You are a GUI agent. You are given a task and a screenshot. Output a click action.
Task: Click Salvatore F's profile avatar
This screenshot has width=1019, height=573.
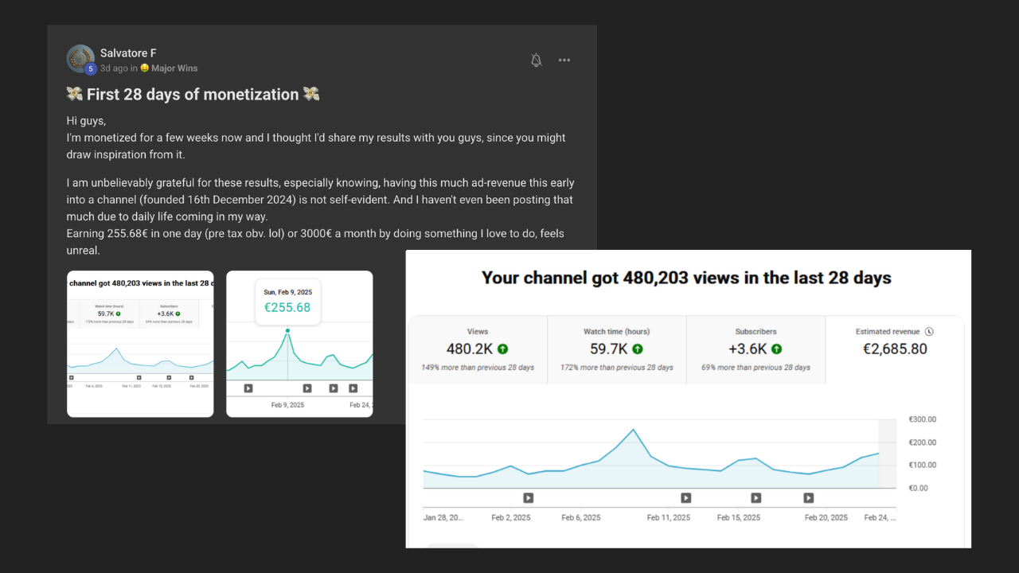point(80,59)
